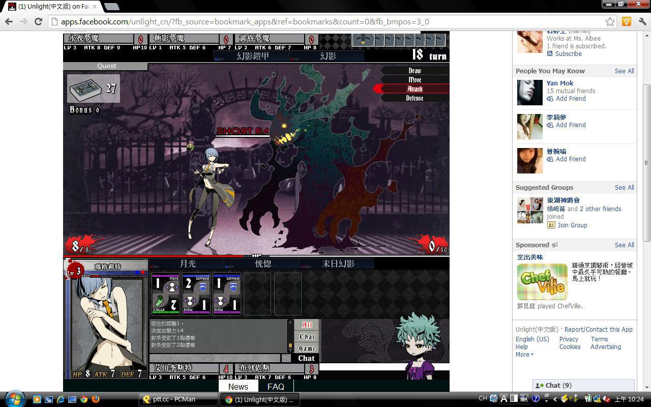Close the Unlight browser tab

(95, 7)
